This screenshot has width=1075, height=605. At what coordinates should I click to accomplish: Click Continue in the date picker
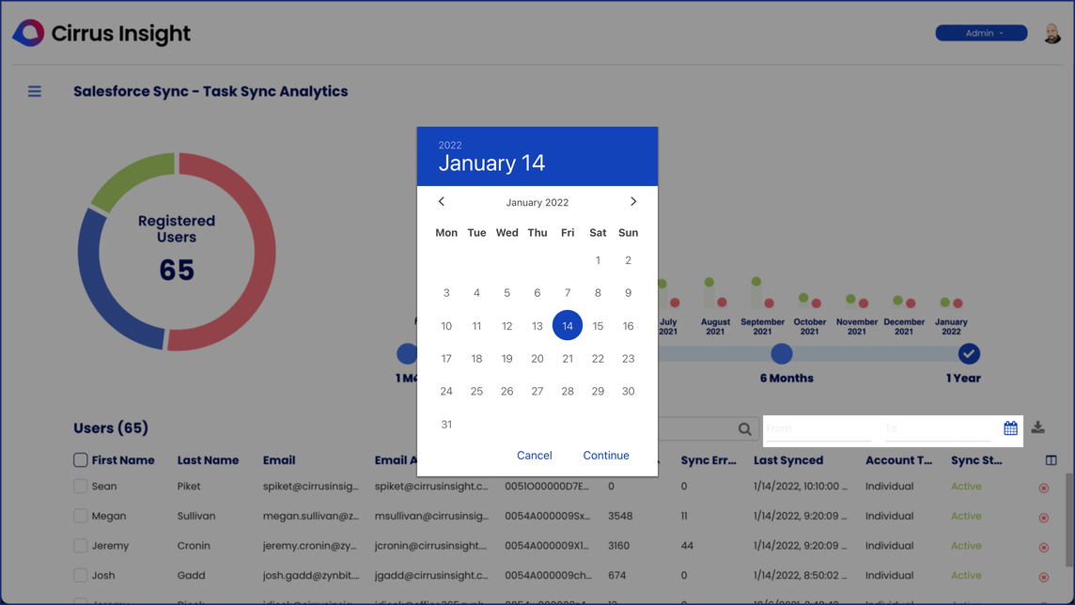tap(606, 455)
